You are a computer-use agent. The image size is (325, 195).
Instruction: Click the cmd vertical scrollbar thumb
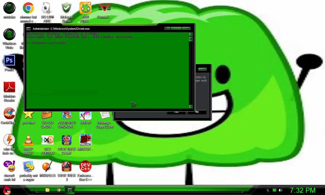click(191, 39)
